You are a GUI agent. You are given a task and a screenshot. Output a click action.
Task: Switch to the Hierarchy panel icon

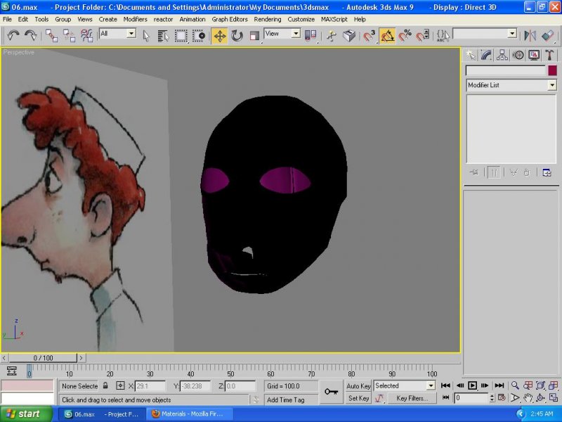502,55
